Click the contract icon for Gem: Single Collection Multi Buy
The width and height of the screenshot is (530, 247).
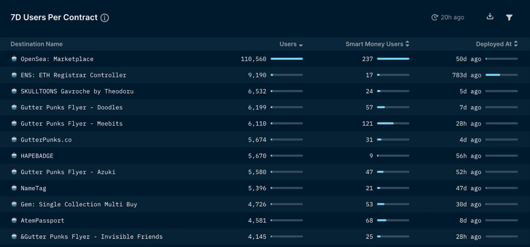(x=14, y=204)
